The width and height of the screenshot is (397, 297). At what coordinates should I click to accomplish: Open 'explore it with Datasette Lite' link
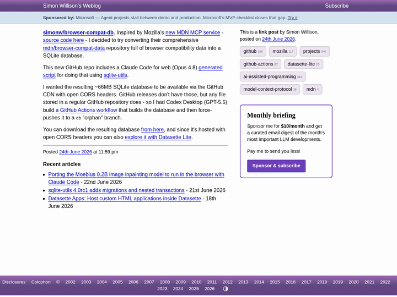(x=158, y=137)
